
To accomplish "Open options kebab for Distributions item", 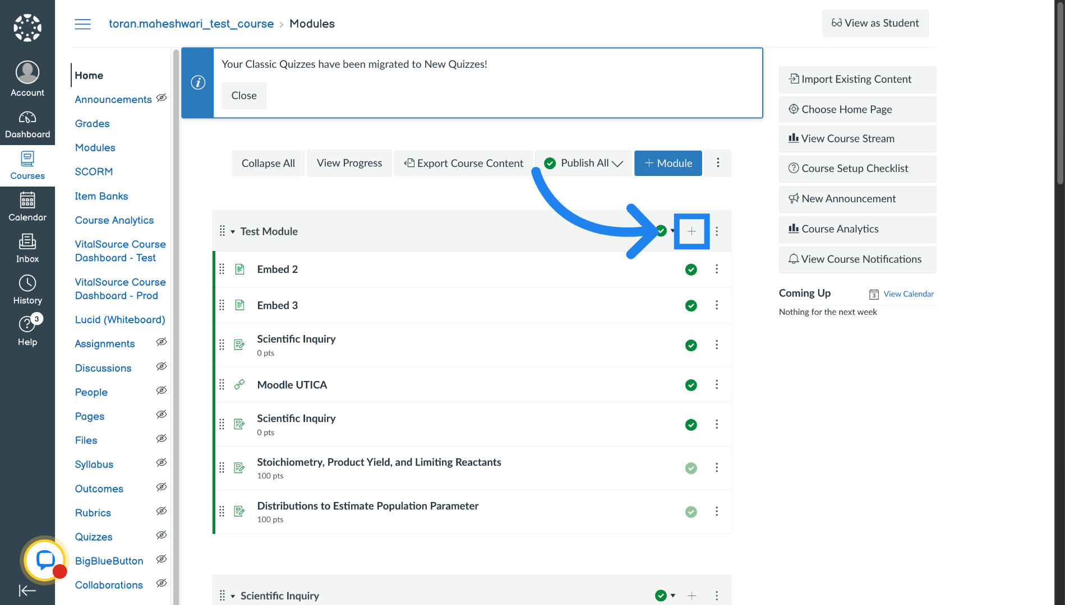I will coord(717,511).
